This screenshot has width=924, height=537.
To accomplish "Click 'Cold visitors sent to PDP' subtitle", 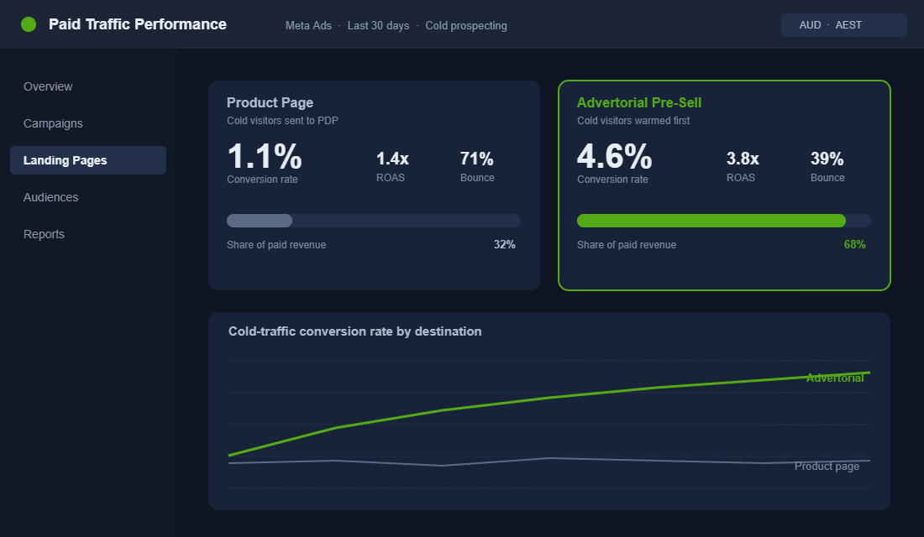I will pyautogui.click(x=282, y=121).
